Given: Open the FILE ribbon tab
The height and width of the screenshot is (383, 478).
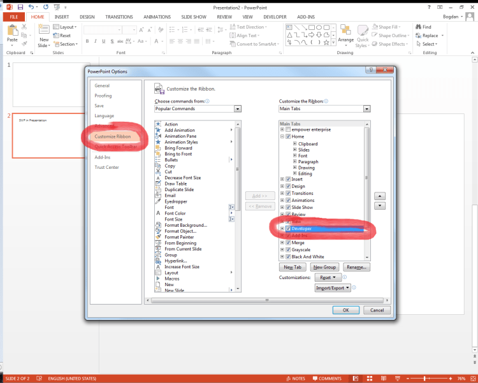Looking at the screenshot, I should click(x=14, y=17).
